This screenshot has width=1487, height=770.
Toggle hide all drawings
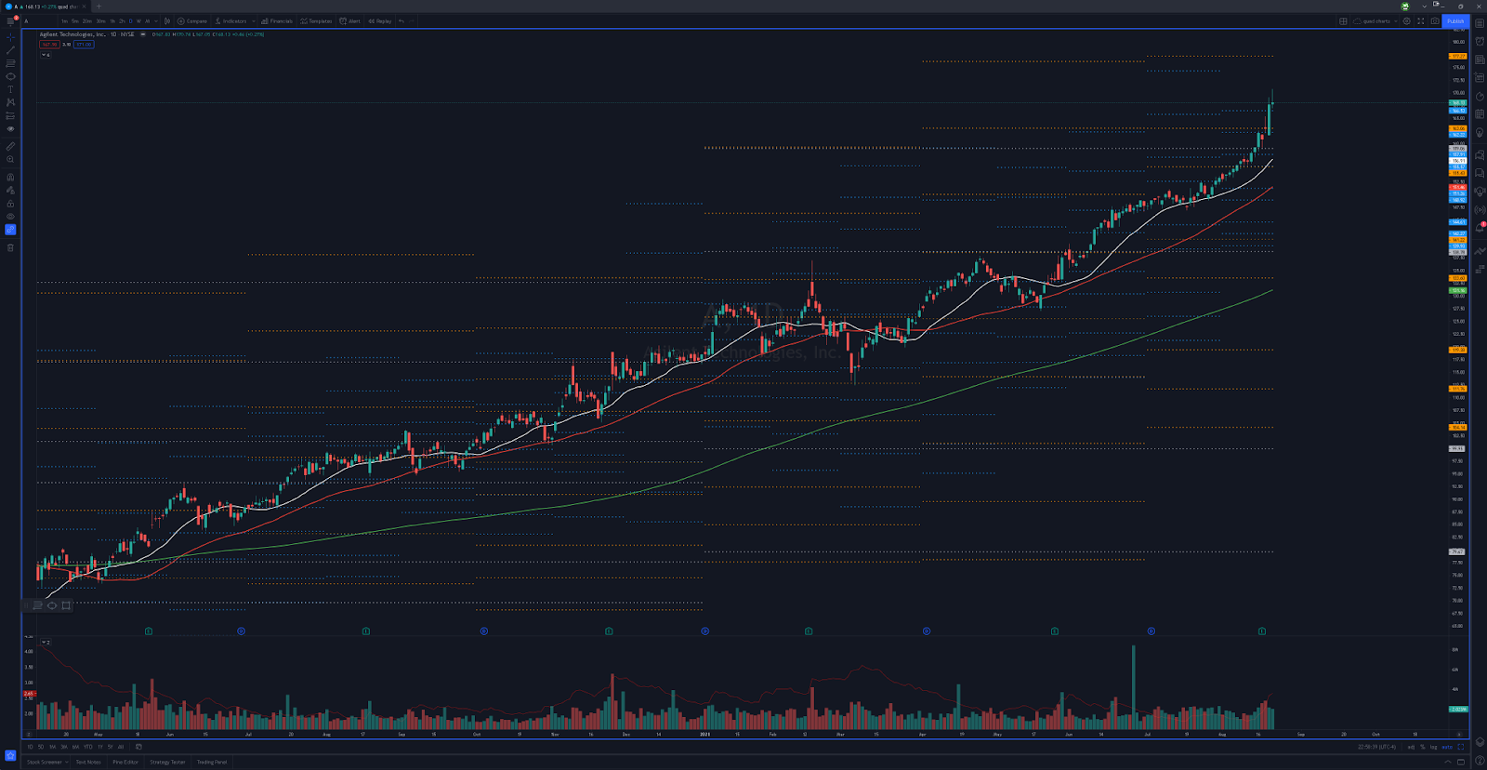10,217
